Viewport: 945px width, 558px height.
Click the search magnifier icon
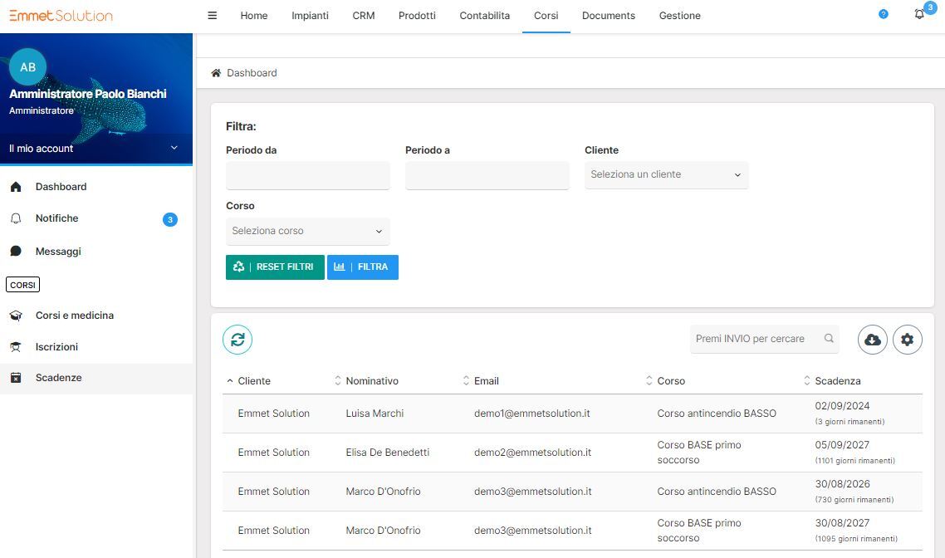[x=828, y=339]
